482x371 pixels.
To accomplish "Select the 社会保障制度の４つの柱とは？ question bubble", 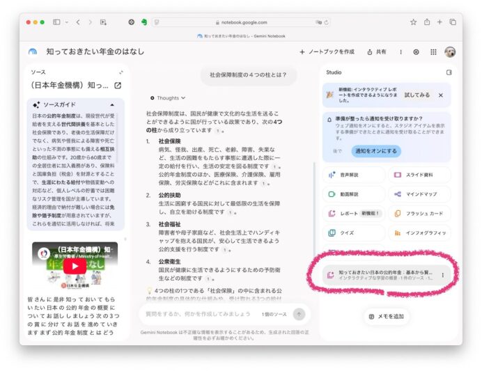I will click(249, 75).
